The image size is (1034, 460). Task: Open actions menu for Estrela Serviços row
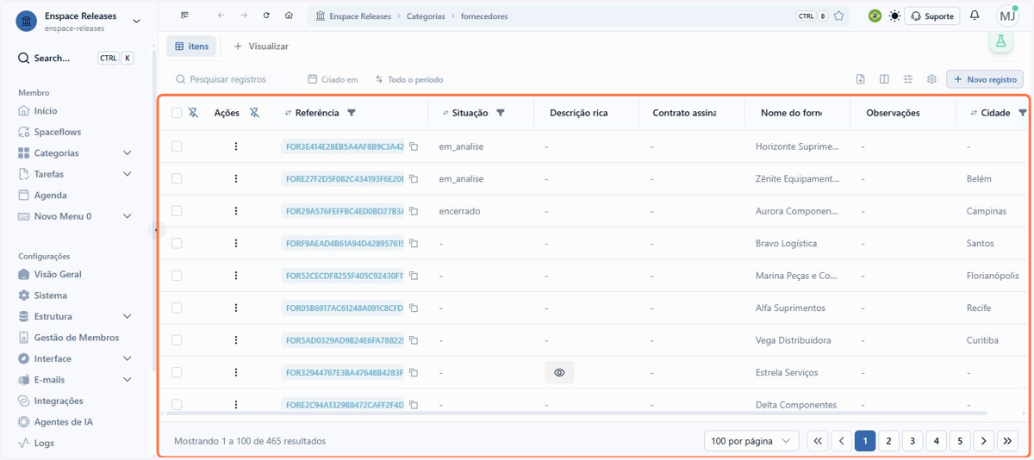coord(236,373)
